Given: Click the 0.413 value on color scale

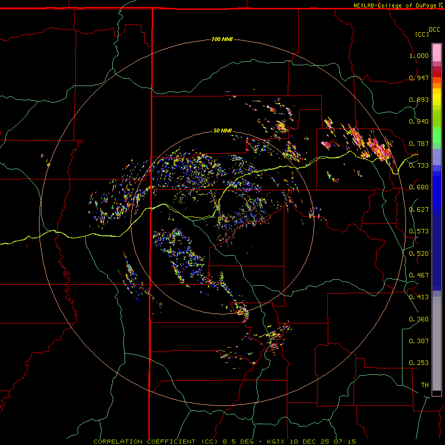Looking at the screenshot, I should click(419, 297).
